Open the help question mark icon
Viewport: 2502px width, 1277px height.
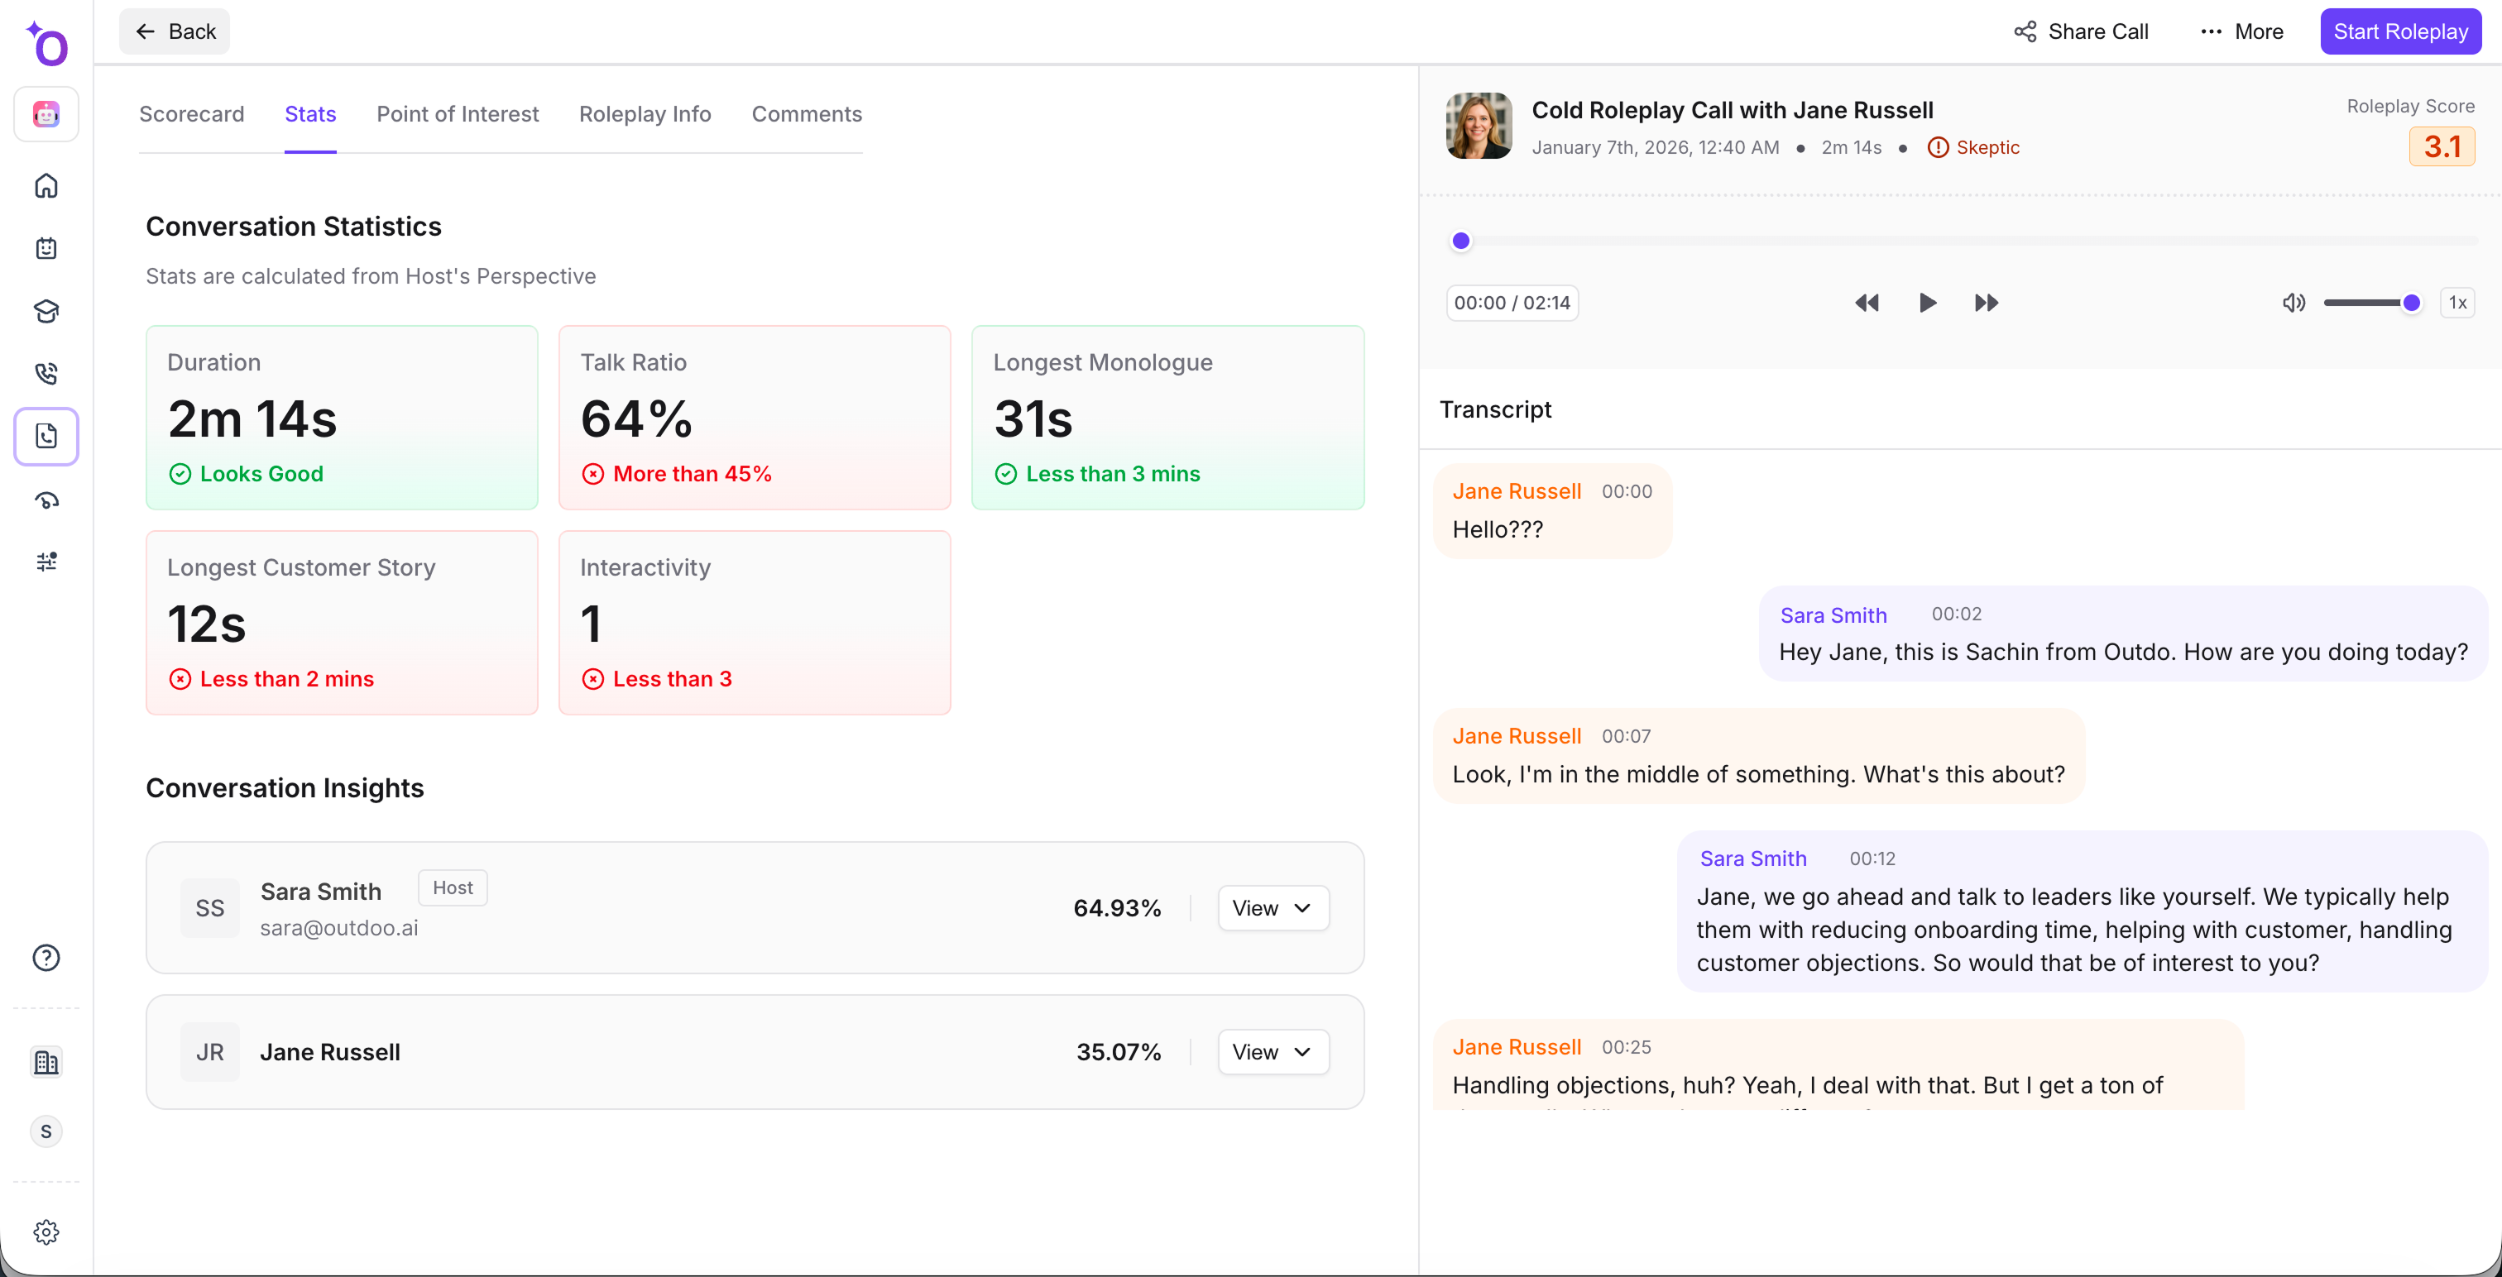46,958
